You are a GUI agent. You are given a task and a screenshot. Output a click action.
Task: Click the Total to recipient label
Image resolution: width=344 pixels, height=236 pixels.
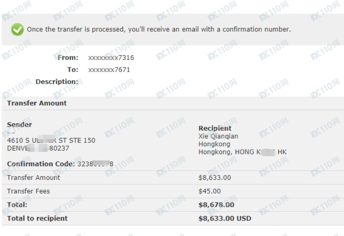[37, 219]
